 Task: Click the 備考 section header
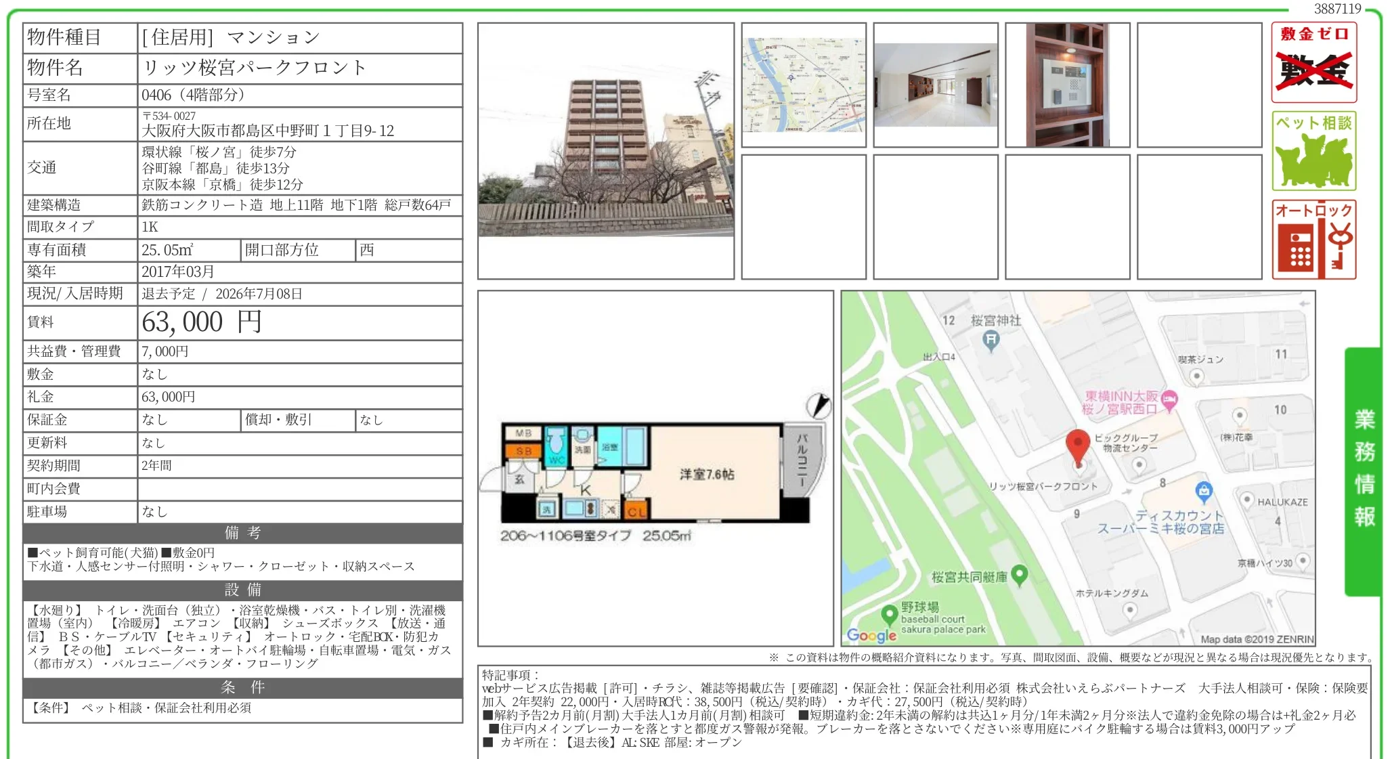(x=242, y=533)
